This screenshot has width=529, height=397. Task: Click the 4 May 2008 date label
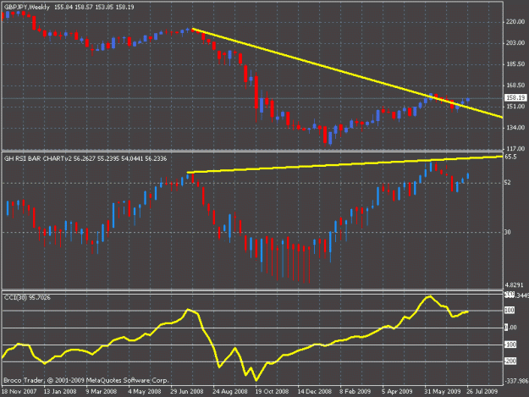click(144, 391)
